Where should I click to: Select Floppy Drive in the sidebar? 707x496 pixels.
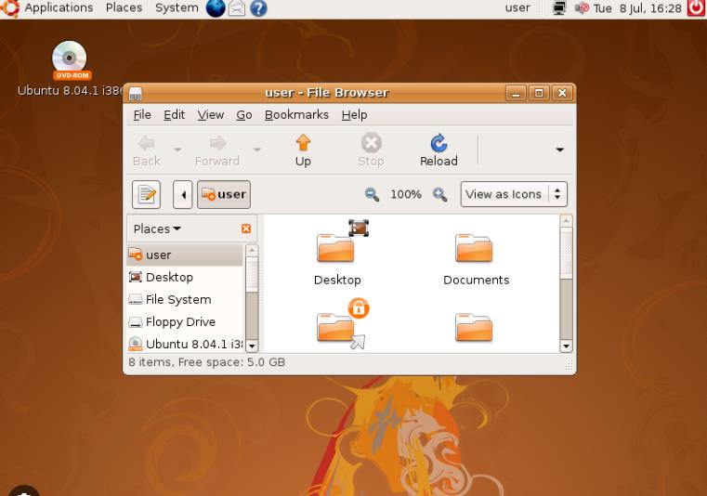click(x=185, y=321)
